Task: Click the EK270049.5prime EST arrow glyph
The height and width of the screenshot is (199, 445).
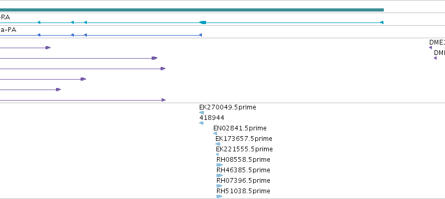Action: coord(201,113)
